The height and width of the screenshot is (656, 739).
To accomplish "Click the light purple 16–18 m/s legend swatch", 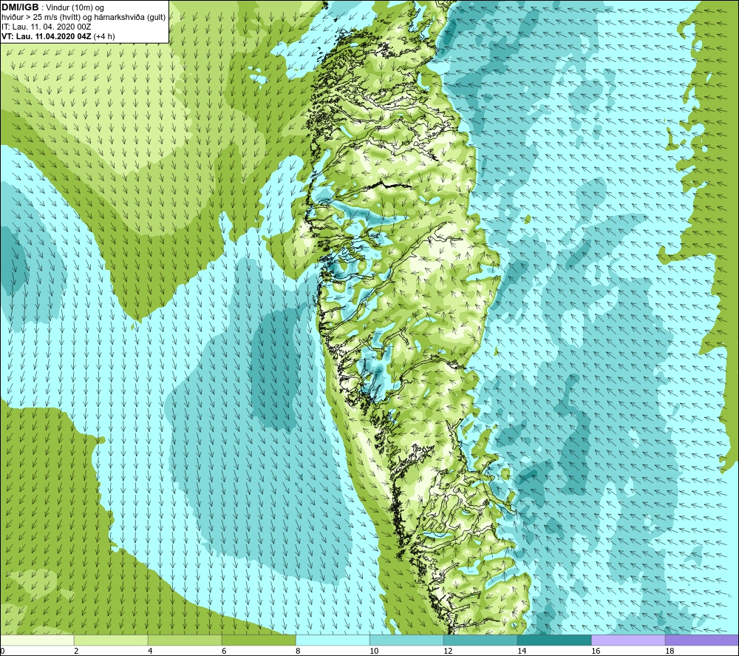I will (x=628, y=640).
